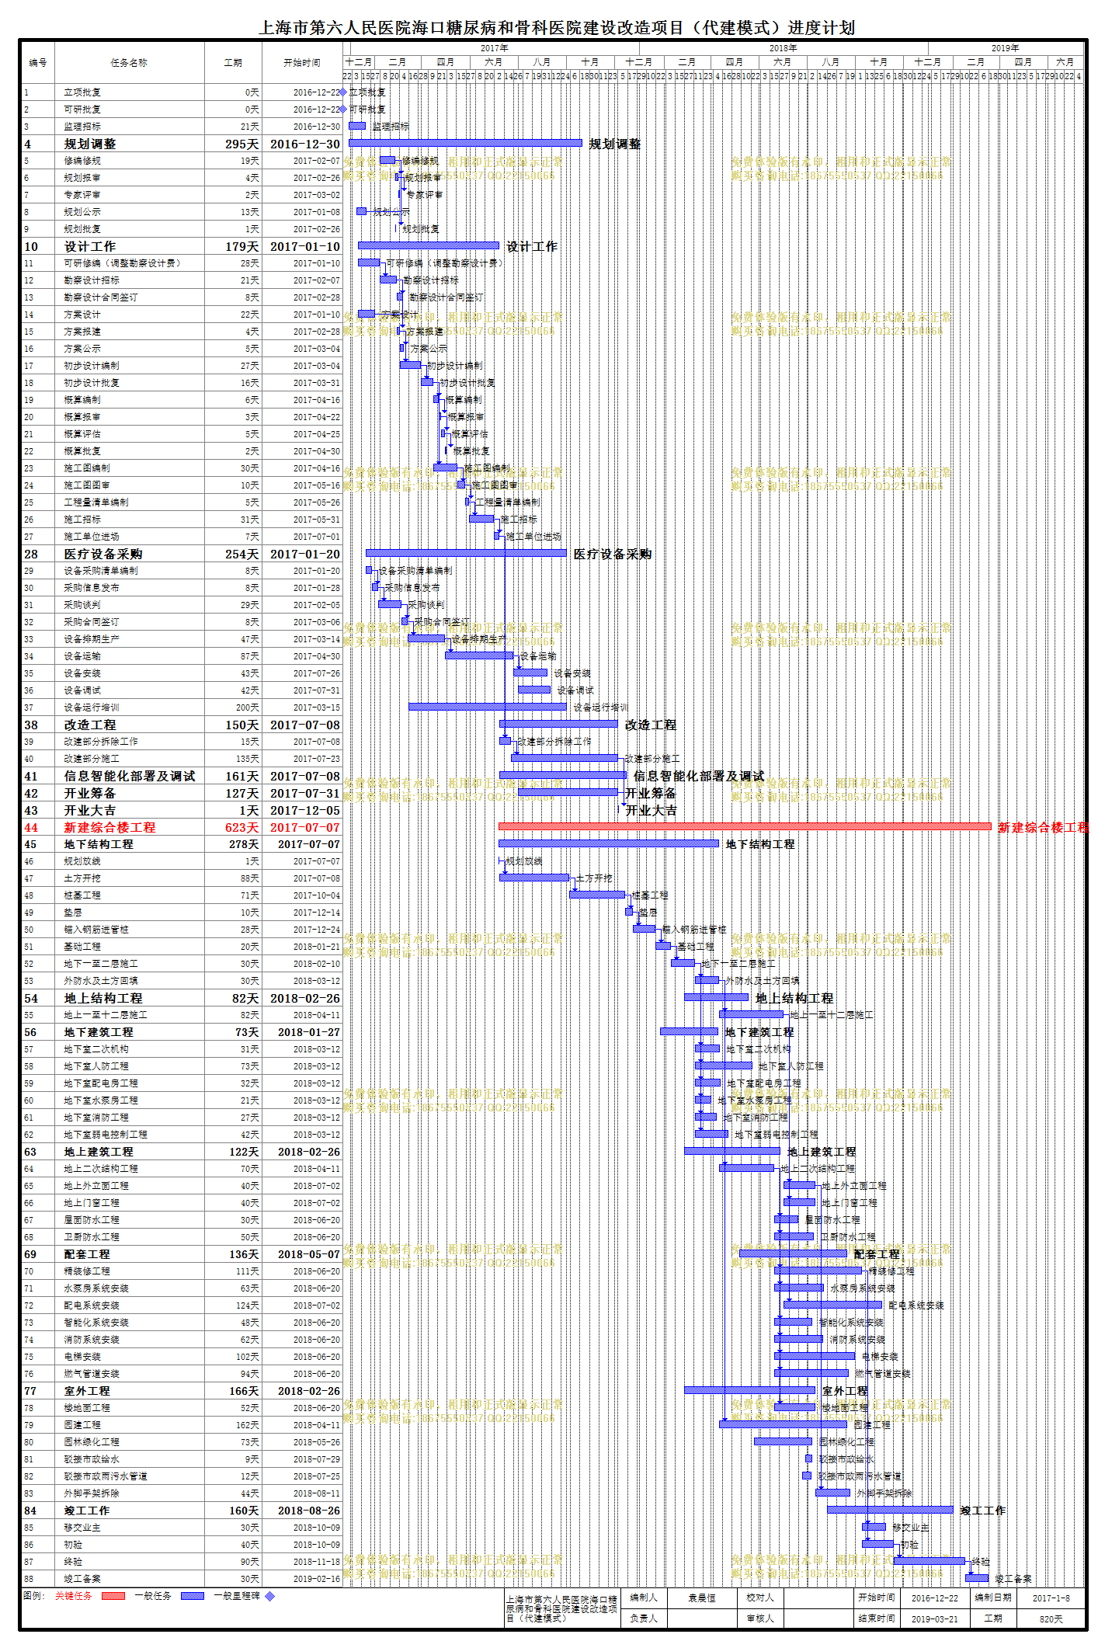Screen dimensions: 1105x1648
Task: Select the 设备运行培训 task bar
Action: [488, 707]
